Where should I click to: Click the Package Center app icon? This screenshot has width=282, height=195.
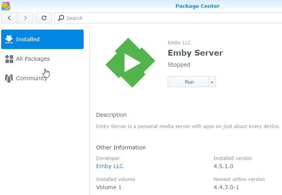[x=6, y=6]
